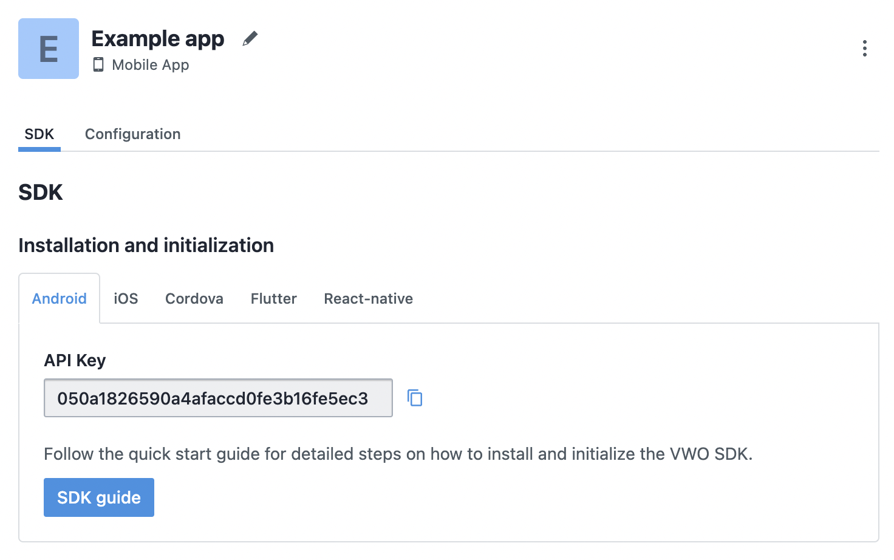Select the Android platform tab

click(60, 298)
